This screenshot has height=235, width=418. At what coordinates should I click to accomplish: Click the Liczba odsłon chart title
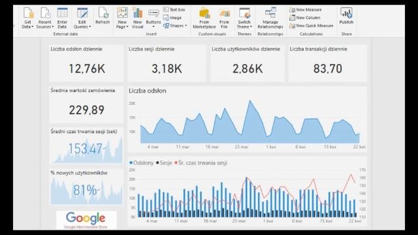148,91
